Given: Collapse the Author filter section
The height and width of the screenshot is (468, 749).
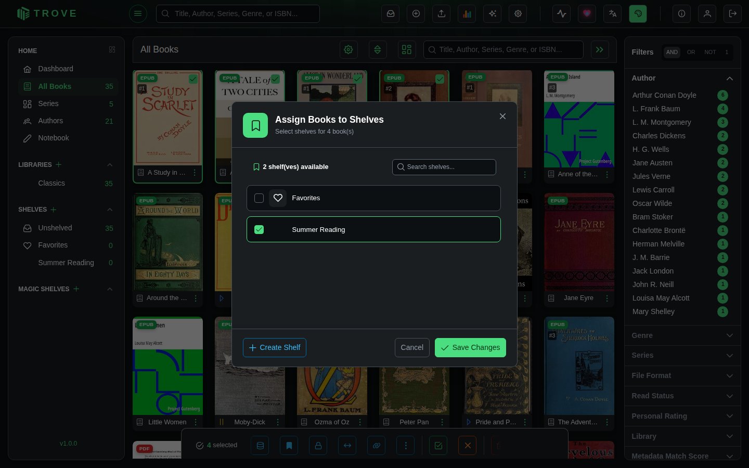Looking at the screenshot, I should (730, 79).
